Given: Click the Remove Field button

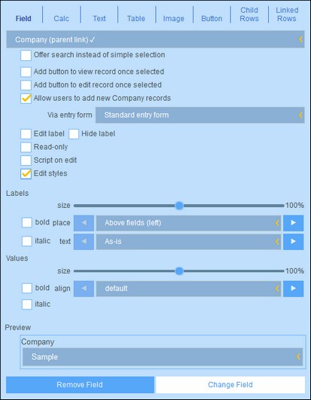Looking at the screenshot, I should point(80,385).
